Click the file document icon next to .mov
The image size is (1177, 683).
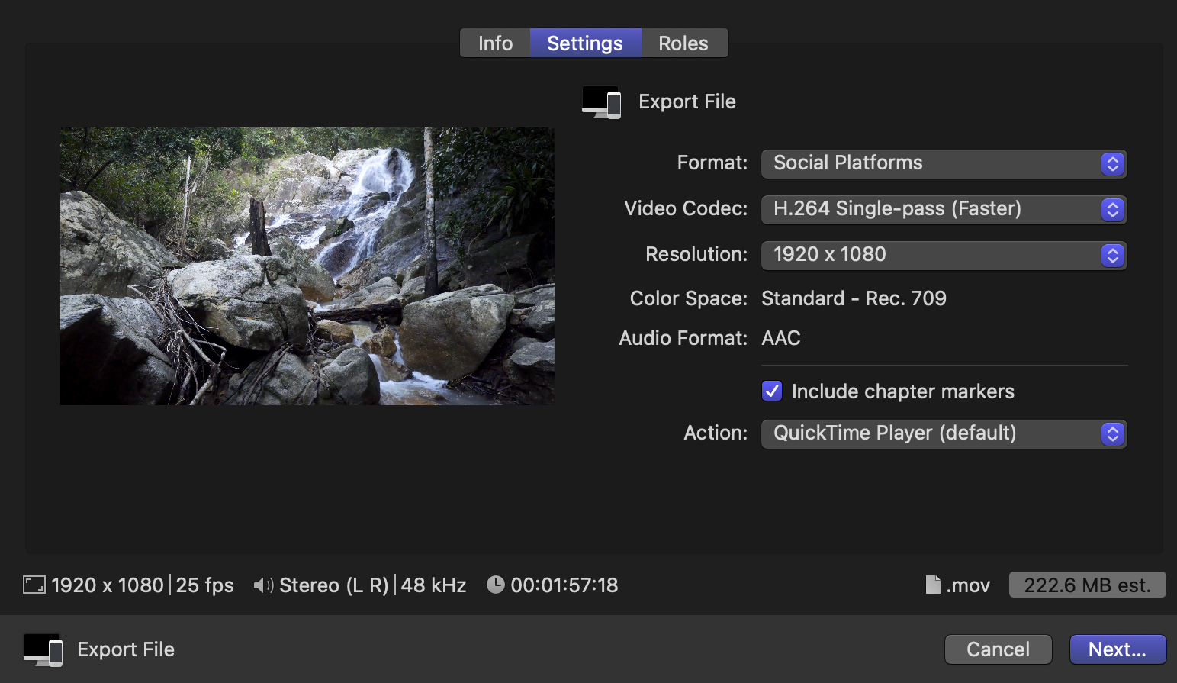(x=933, y=585)
